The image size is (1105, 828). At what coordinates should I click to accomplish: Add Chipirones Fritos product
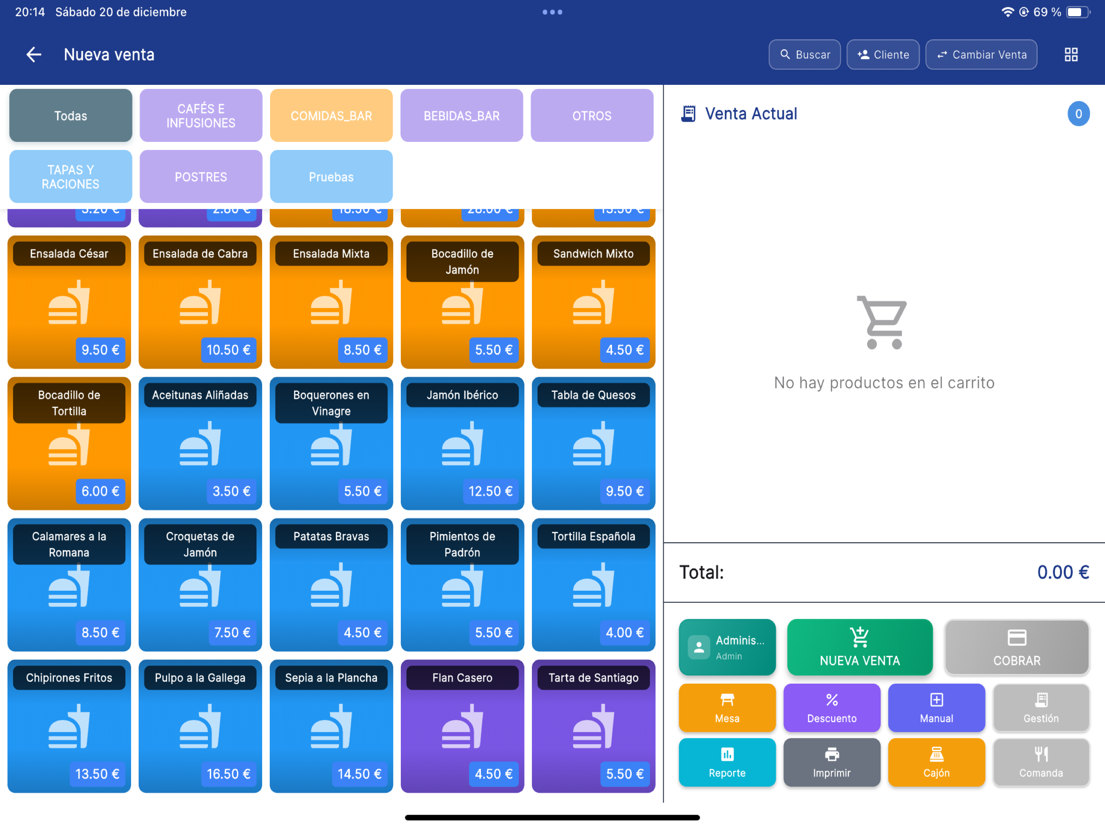[69, 726]
